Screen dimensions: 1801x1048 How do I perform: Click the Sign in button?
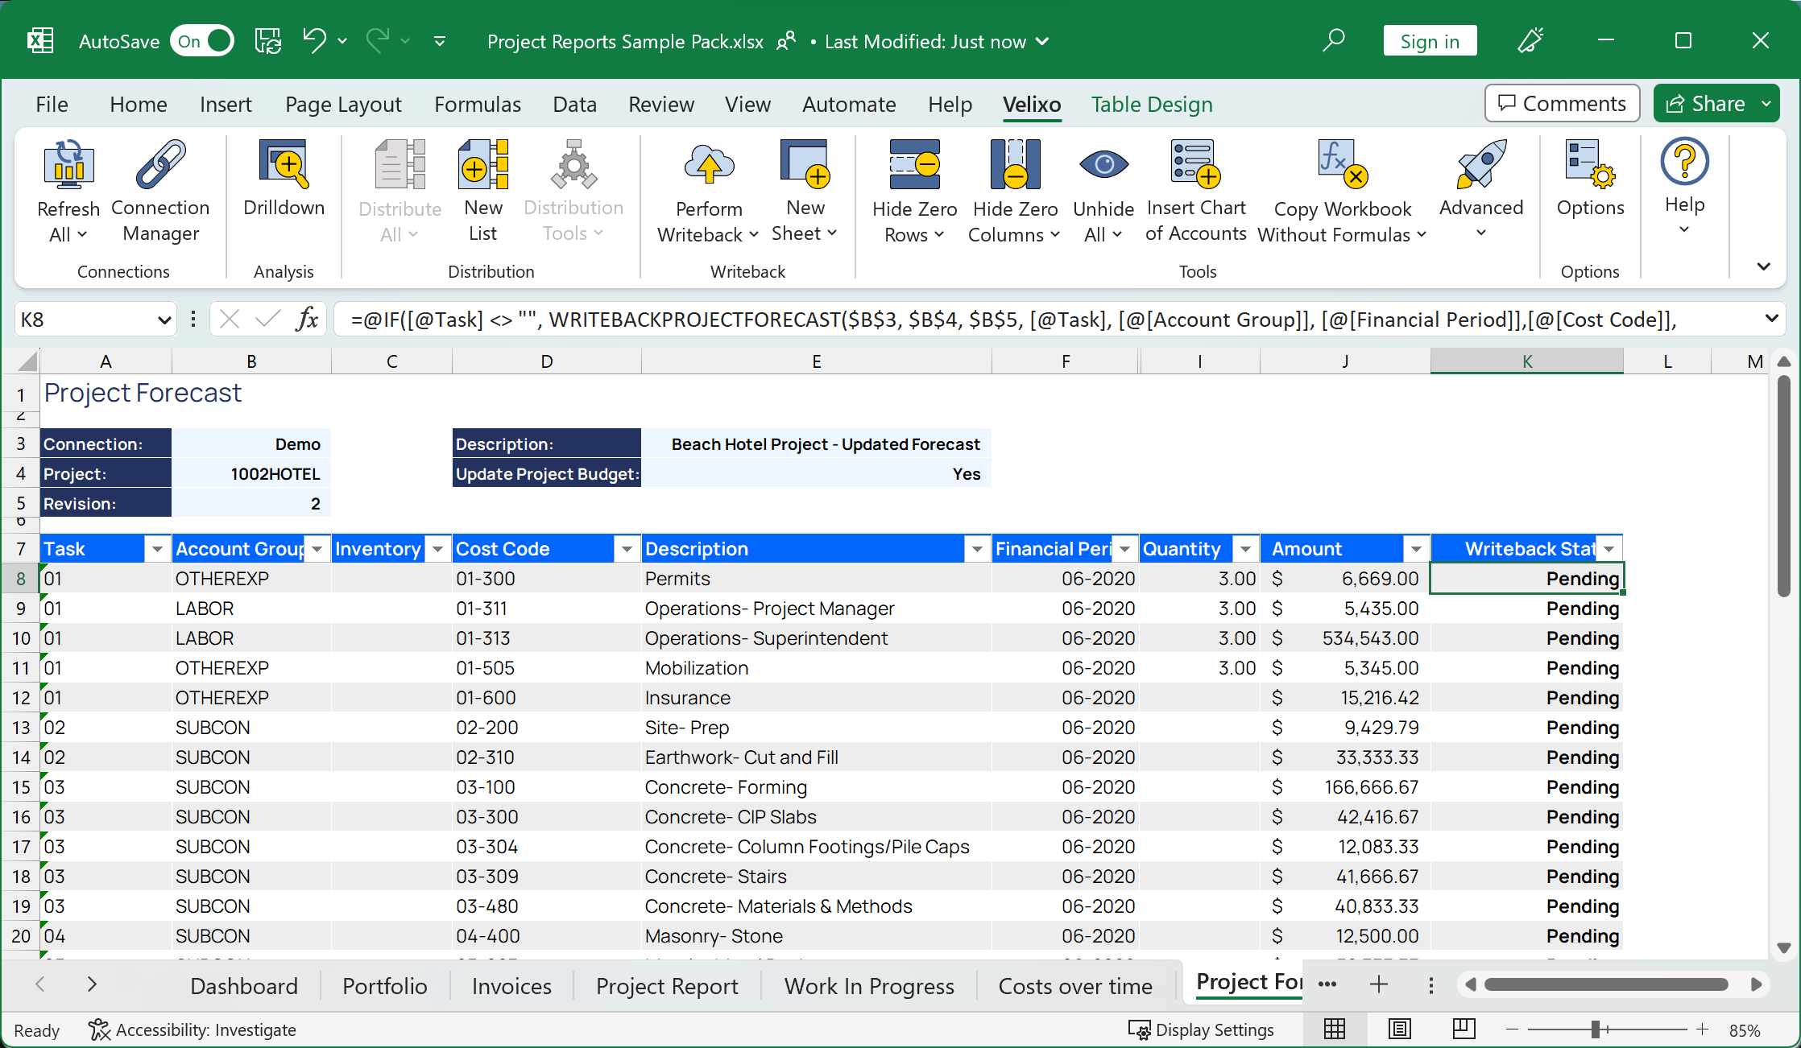tap(1430, 41)
